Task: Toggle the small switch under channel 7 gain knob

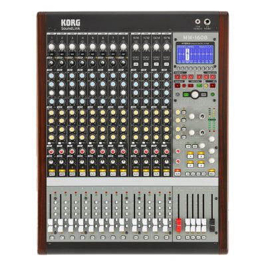Action: [x=113, y=54]
